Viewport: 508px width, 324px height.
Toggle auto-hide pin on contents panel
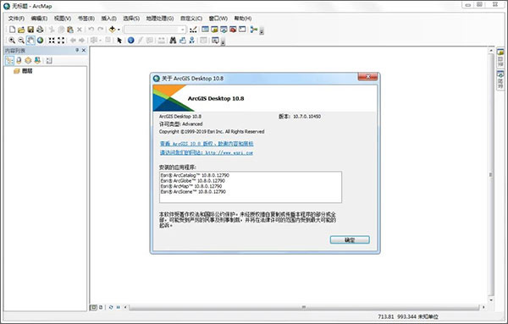77,50
